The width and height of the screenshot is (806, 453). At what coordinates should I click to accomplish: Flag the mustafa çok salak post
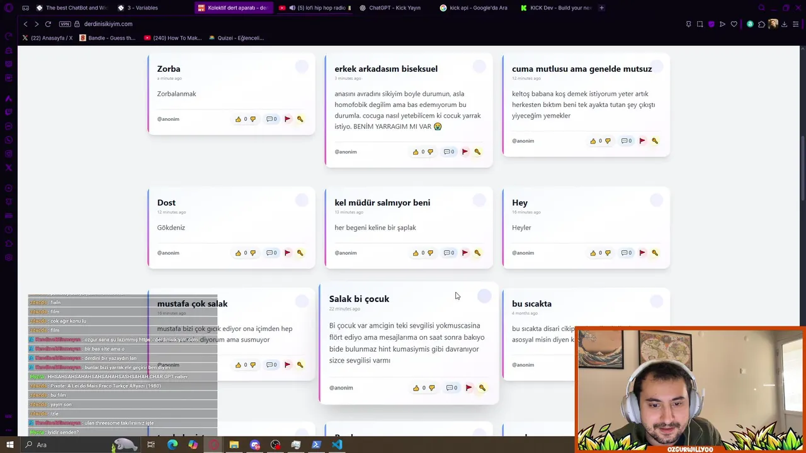tap(287, 365)
